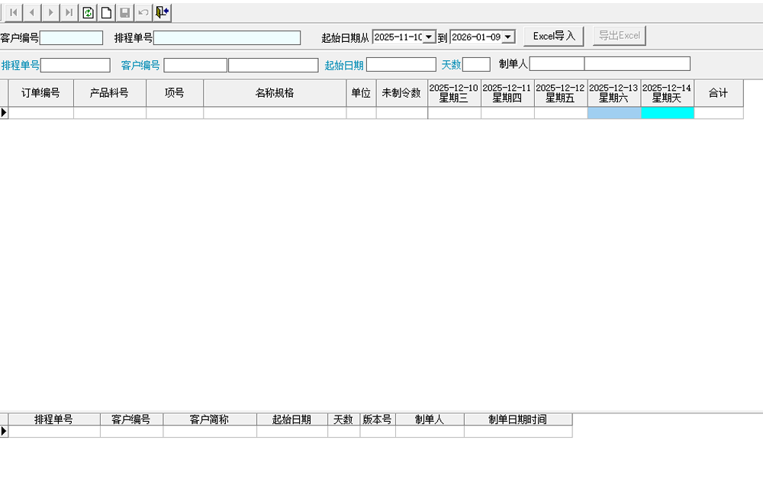The height and width of the screenshot is (485, 763).
Task: Select the 订单编号 column header
Action: point(40,93)
